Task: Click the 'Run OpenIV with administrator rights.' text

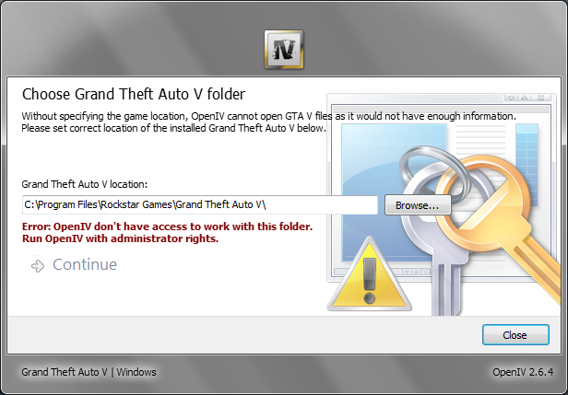Action: [120, 238]
